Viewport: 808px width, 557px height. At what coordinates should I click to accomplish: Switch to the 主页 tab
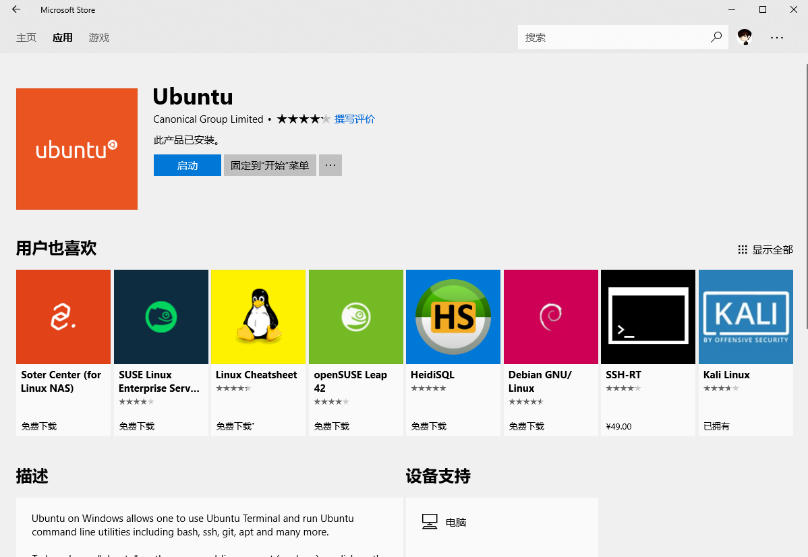point(26,38)
